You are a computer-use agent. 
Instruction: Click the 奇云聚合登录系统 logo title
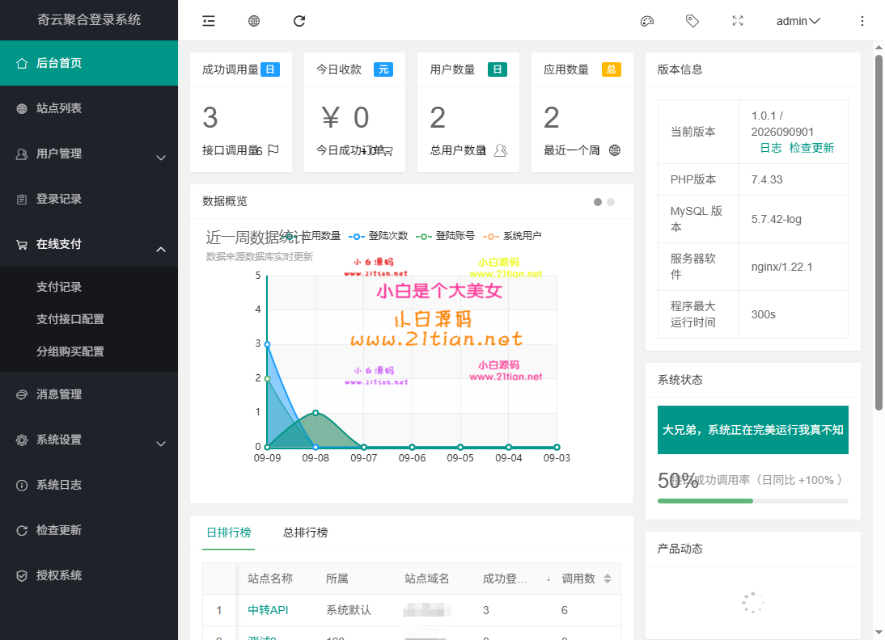[x=89, y=19]
